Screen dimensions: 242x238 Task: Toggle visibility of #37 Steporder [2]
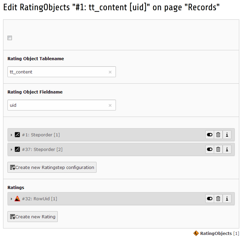click(x=210, y=149)
